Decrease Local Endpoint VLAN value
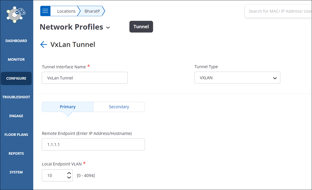 [x=69, y=178]
